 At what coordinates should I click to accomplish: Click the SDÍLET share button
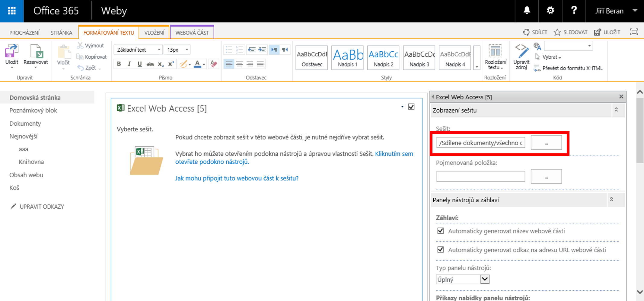pyautogui.click(x=535, y=32)
